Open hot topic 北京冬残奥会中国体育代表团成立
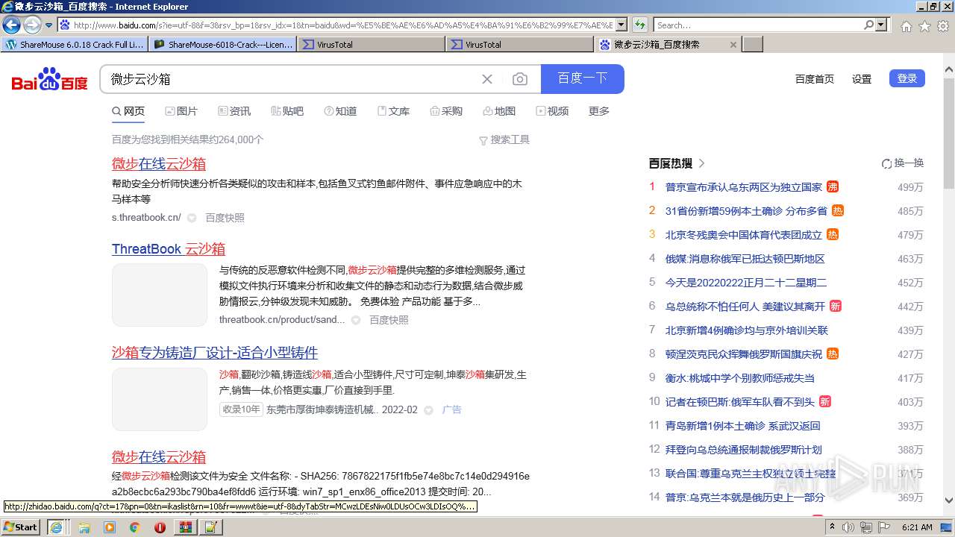The height and width of the screenshot is (537, 955). point(744,235)
